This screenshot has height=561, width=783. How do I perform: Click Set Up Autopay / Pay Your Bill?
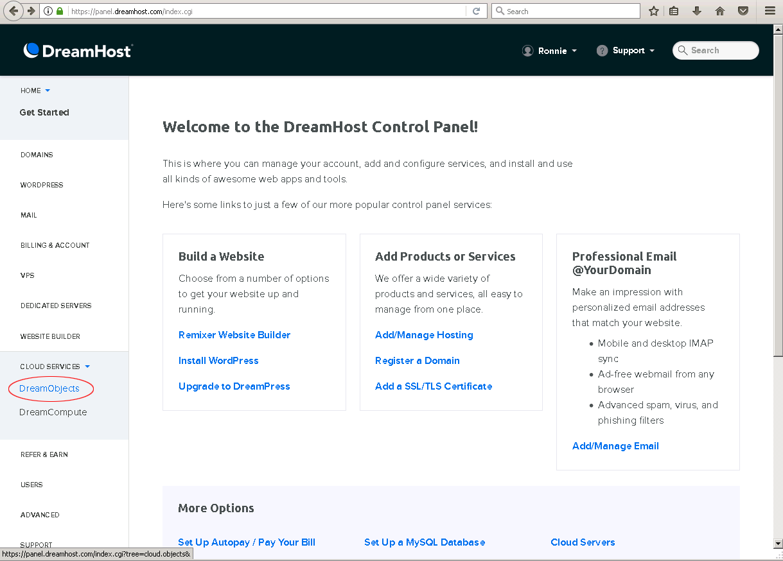tap(247, 542)
